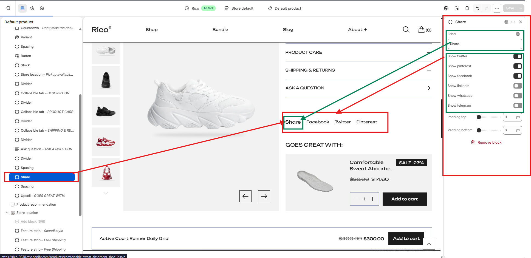Open the Bundle menu item
This screenshot has height=258, width=531.
click(x=220, y=30)
